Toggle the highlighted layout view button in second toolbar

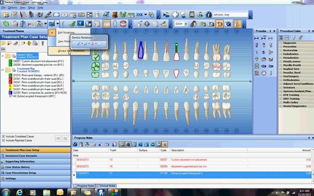(x=107, y=24)
